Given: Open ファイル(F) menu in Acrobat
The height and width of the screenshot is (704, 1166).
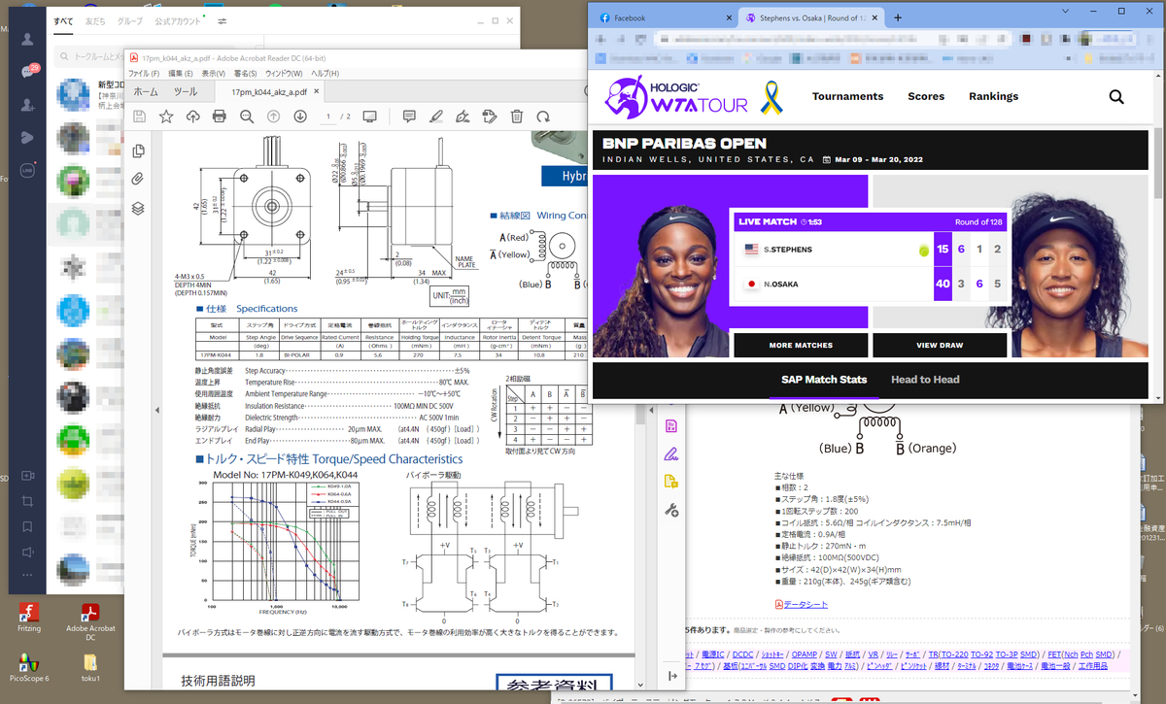Looking at the screenshot, I should tap(145, 74).
